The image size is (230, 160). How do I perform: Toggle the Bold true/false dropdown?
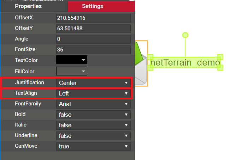click(93, 115)
